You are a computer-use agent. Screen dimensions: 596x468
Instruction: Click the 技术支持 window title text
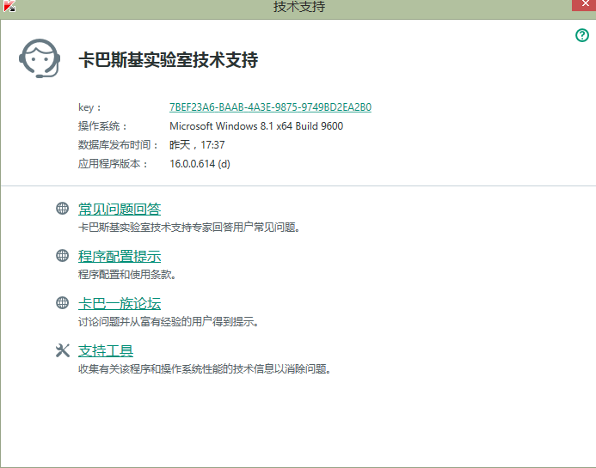pos(299,7)
